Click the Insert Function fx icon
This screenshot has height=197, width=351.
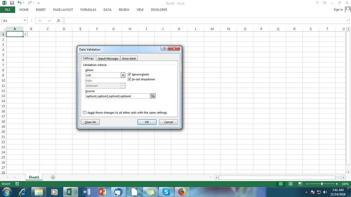(58, 21)
